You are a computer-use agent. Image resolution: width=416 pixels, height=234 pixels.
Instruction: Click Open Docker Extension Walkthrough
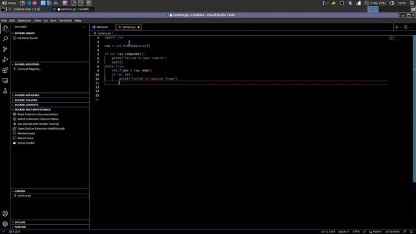[x=41, y=129]
